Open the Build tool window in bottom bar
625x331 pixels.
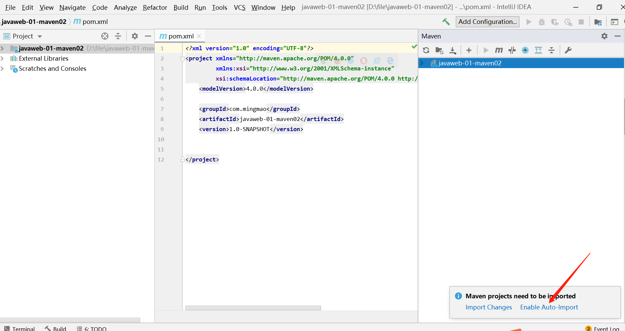coord(56,328)
